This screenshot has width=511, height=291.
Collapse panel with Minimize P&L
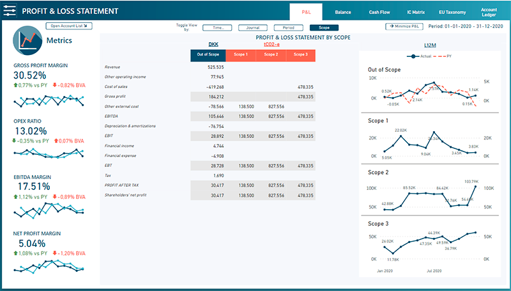(404, 27)
